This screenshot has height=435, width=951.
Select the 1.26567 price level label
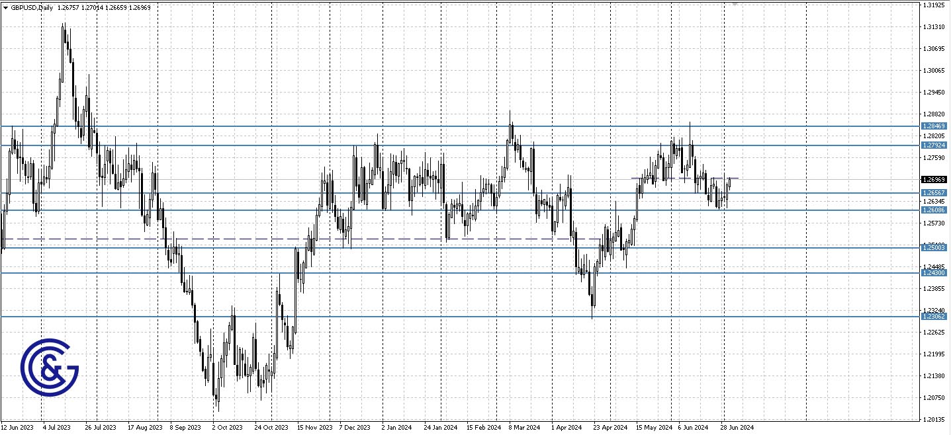pyautogui.click(x=935, y=191)
